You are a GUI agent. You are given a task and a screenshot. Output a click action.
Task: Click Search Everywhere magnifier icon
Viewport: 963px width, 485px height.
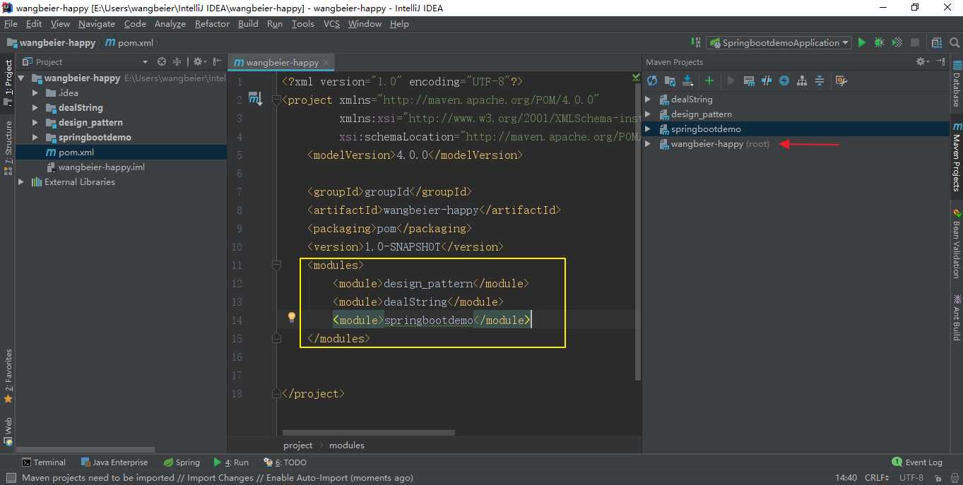(x=954, y=42)
